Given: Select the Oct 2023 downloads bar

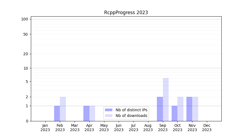Looking at the screenshot, I should click(180, 109).
